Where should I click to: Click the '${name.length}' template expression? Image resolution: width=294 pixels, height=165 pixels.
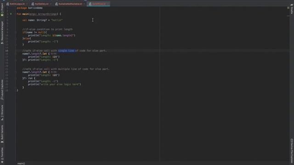[x=63, y=35]
